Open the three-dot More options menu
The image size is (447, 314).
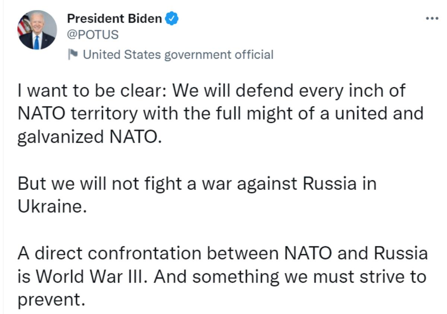(432, 19)
